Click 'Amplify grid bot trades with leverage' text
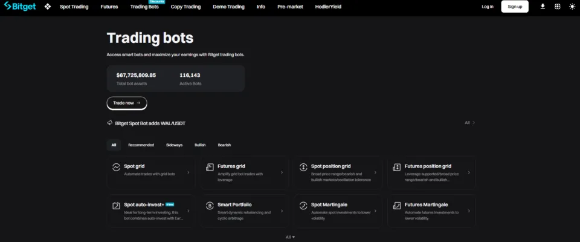 (240, 177)
